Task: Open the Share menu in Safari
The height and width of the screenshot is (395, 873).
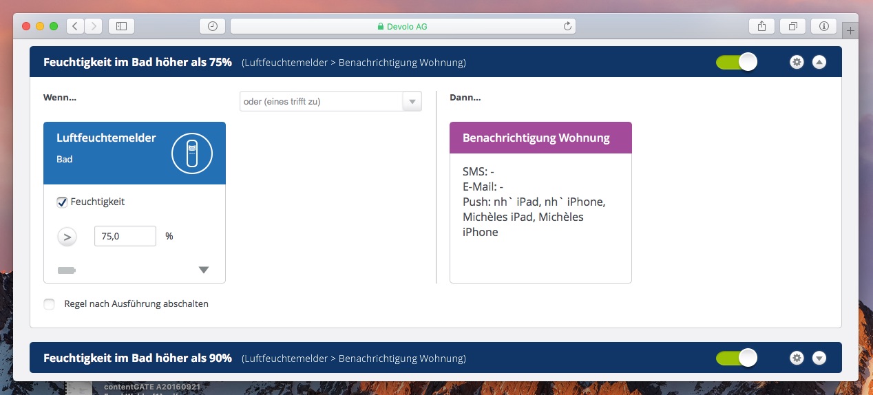Action: click(x=761, y=26)
